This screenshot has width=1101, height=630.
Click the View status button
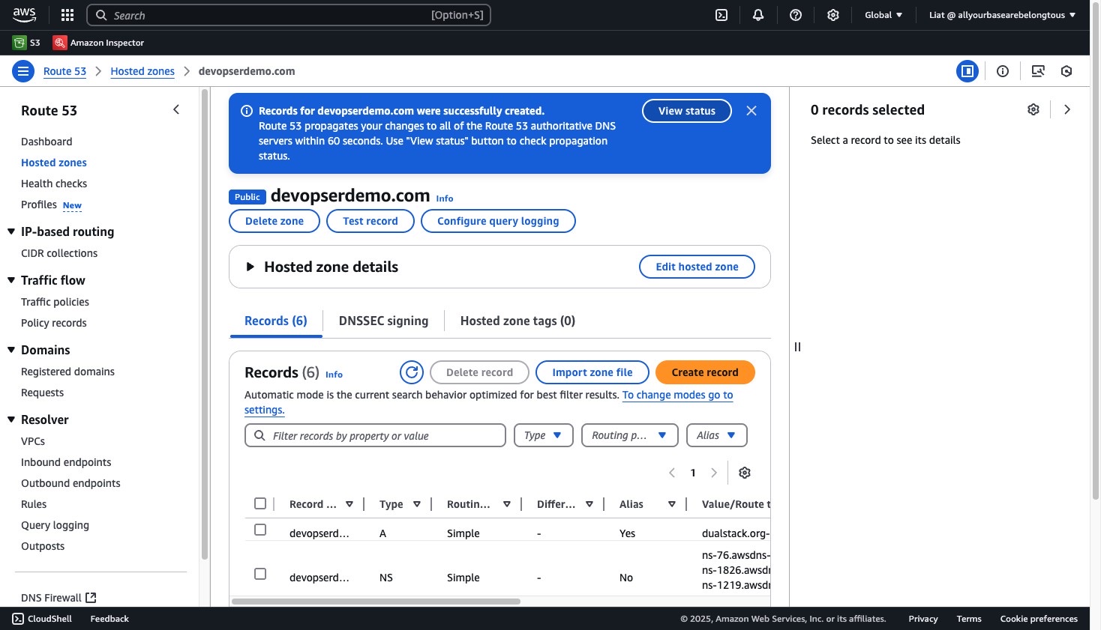pos(687,111)
